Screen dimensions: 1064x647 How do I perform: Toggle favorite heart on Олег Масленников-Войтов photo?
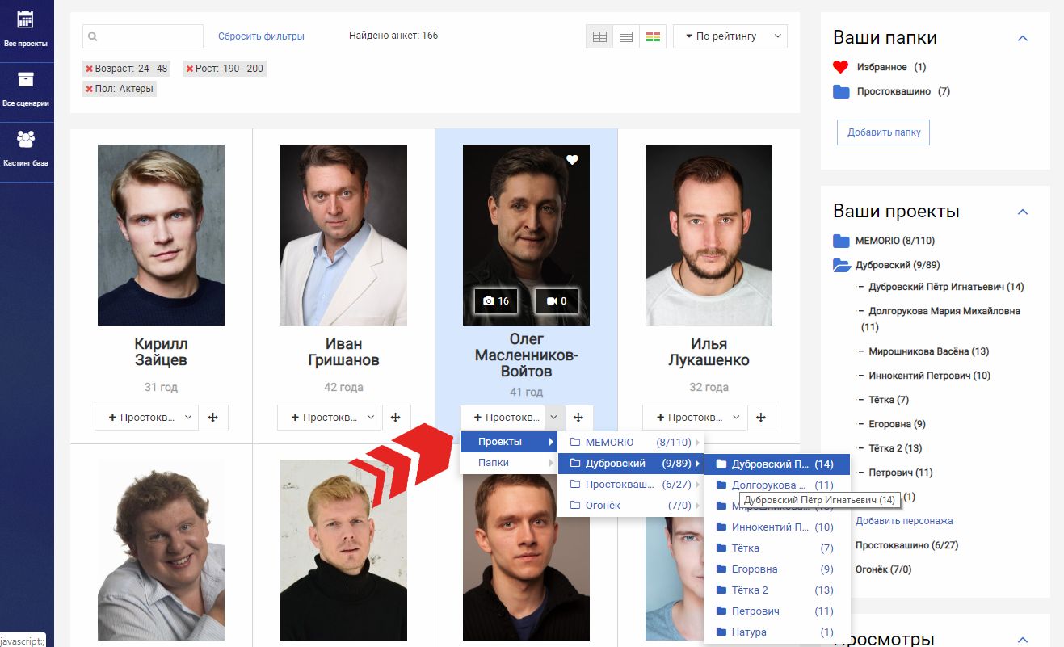click(x=572, y=160)
